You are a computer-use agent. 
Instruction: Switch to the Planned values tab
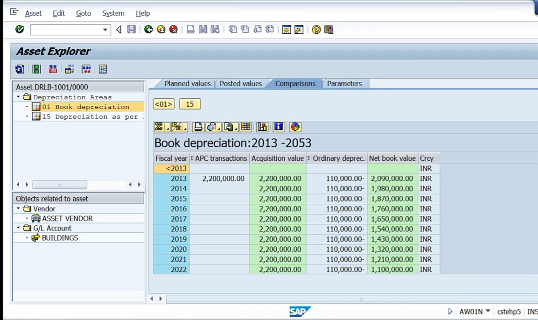(187, 84)
